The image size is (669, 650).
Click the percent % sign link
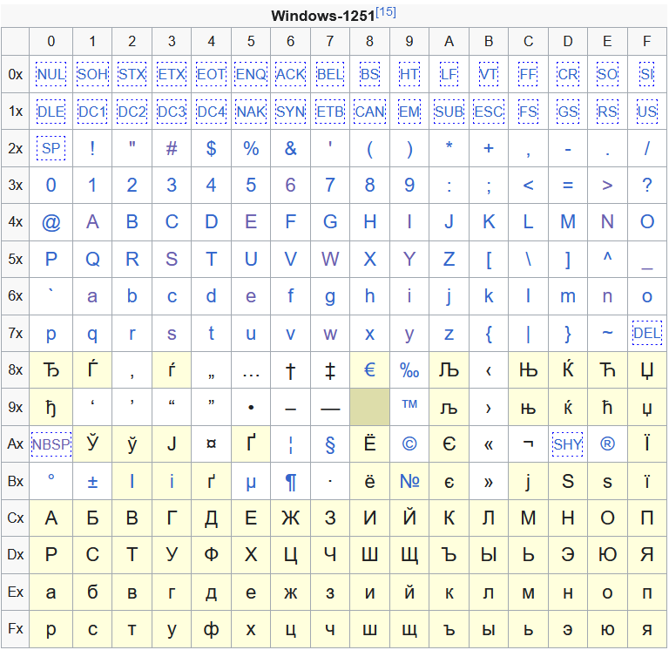coord(251,148)
